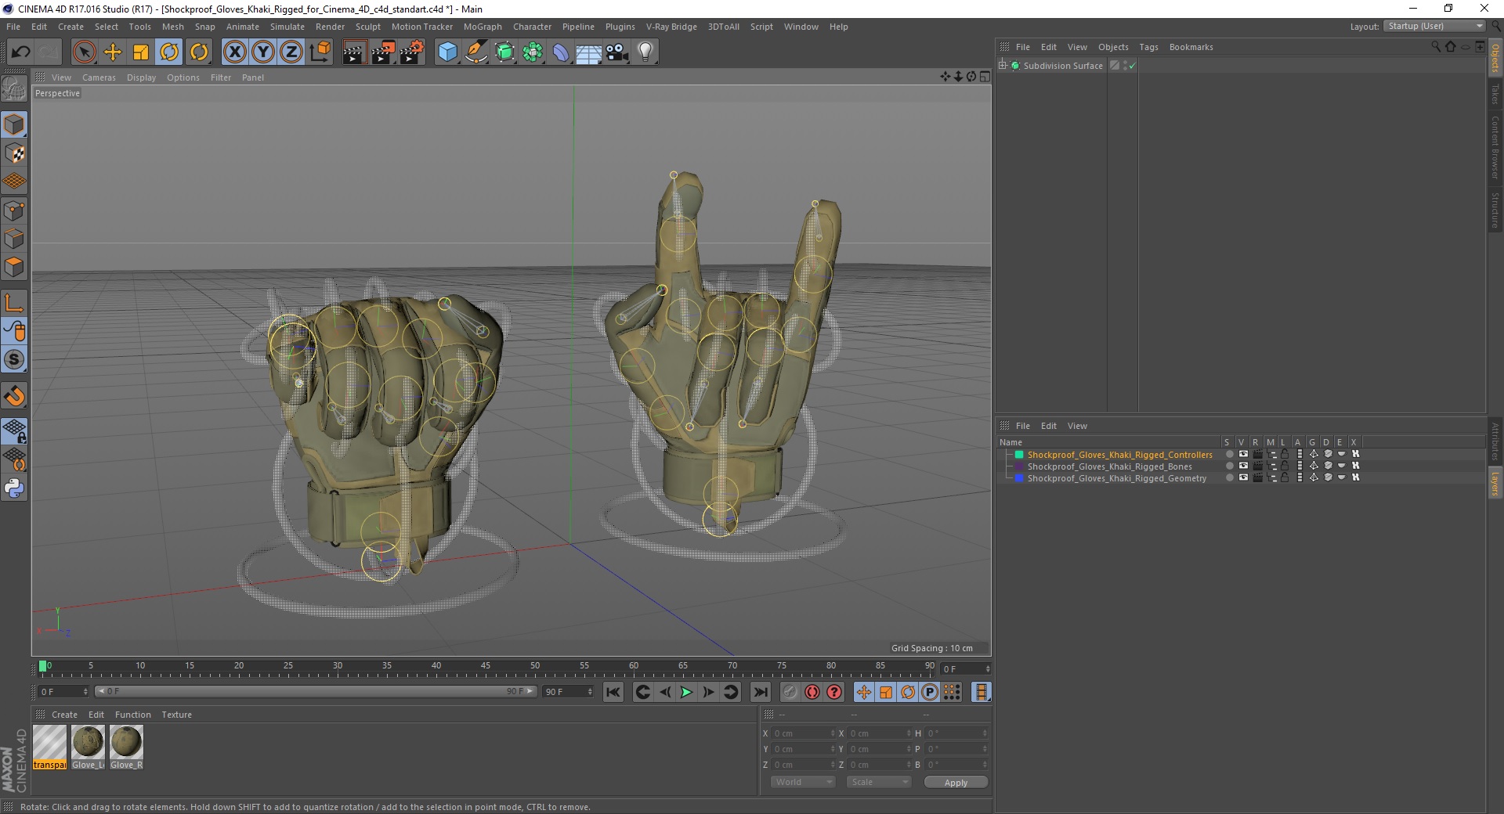Open the MoGraph menu
The height and width of the screenshot is (814, 1504).
click(483, 27)
